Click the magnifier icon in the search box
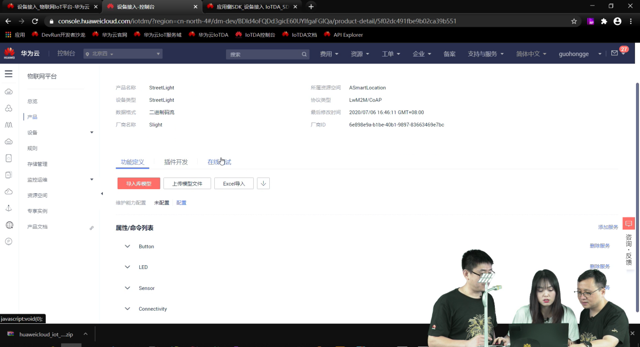Image resolution: width=640 pixels, height=347 pixels. tap(304, 54)
